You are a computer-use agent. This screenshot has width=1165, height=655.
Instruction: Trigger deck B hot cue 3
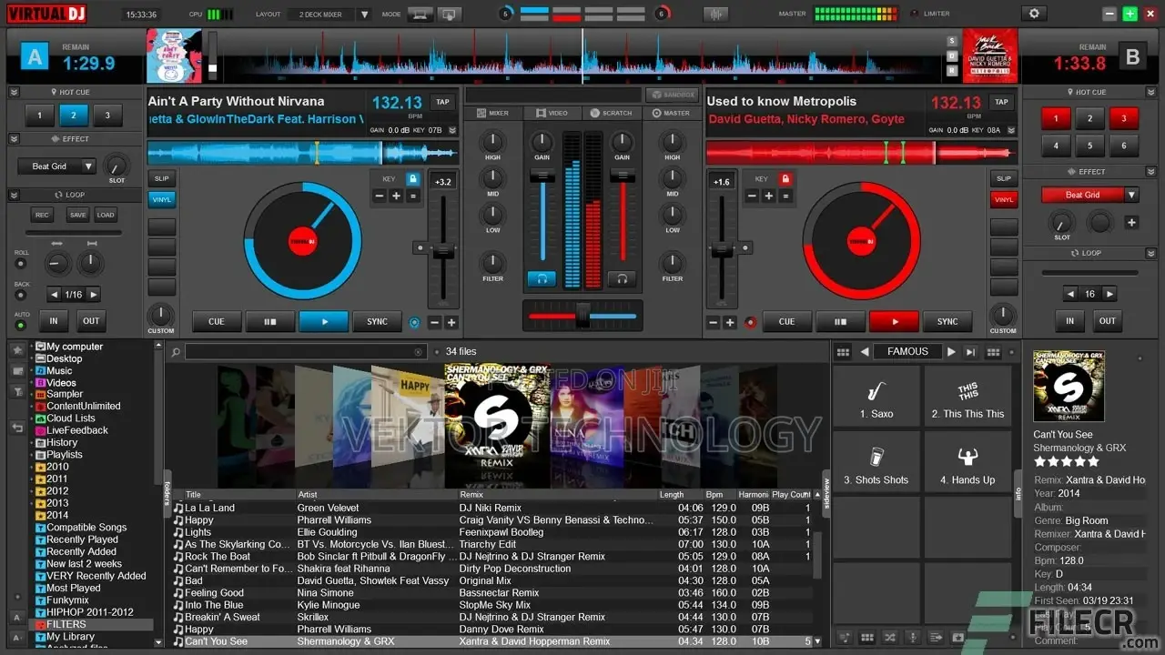[1123, 118]
